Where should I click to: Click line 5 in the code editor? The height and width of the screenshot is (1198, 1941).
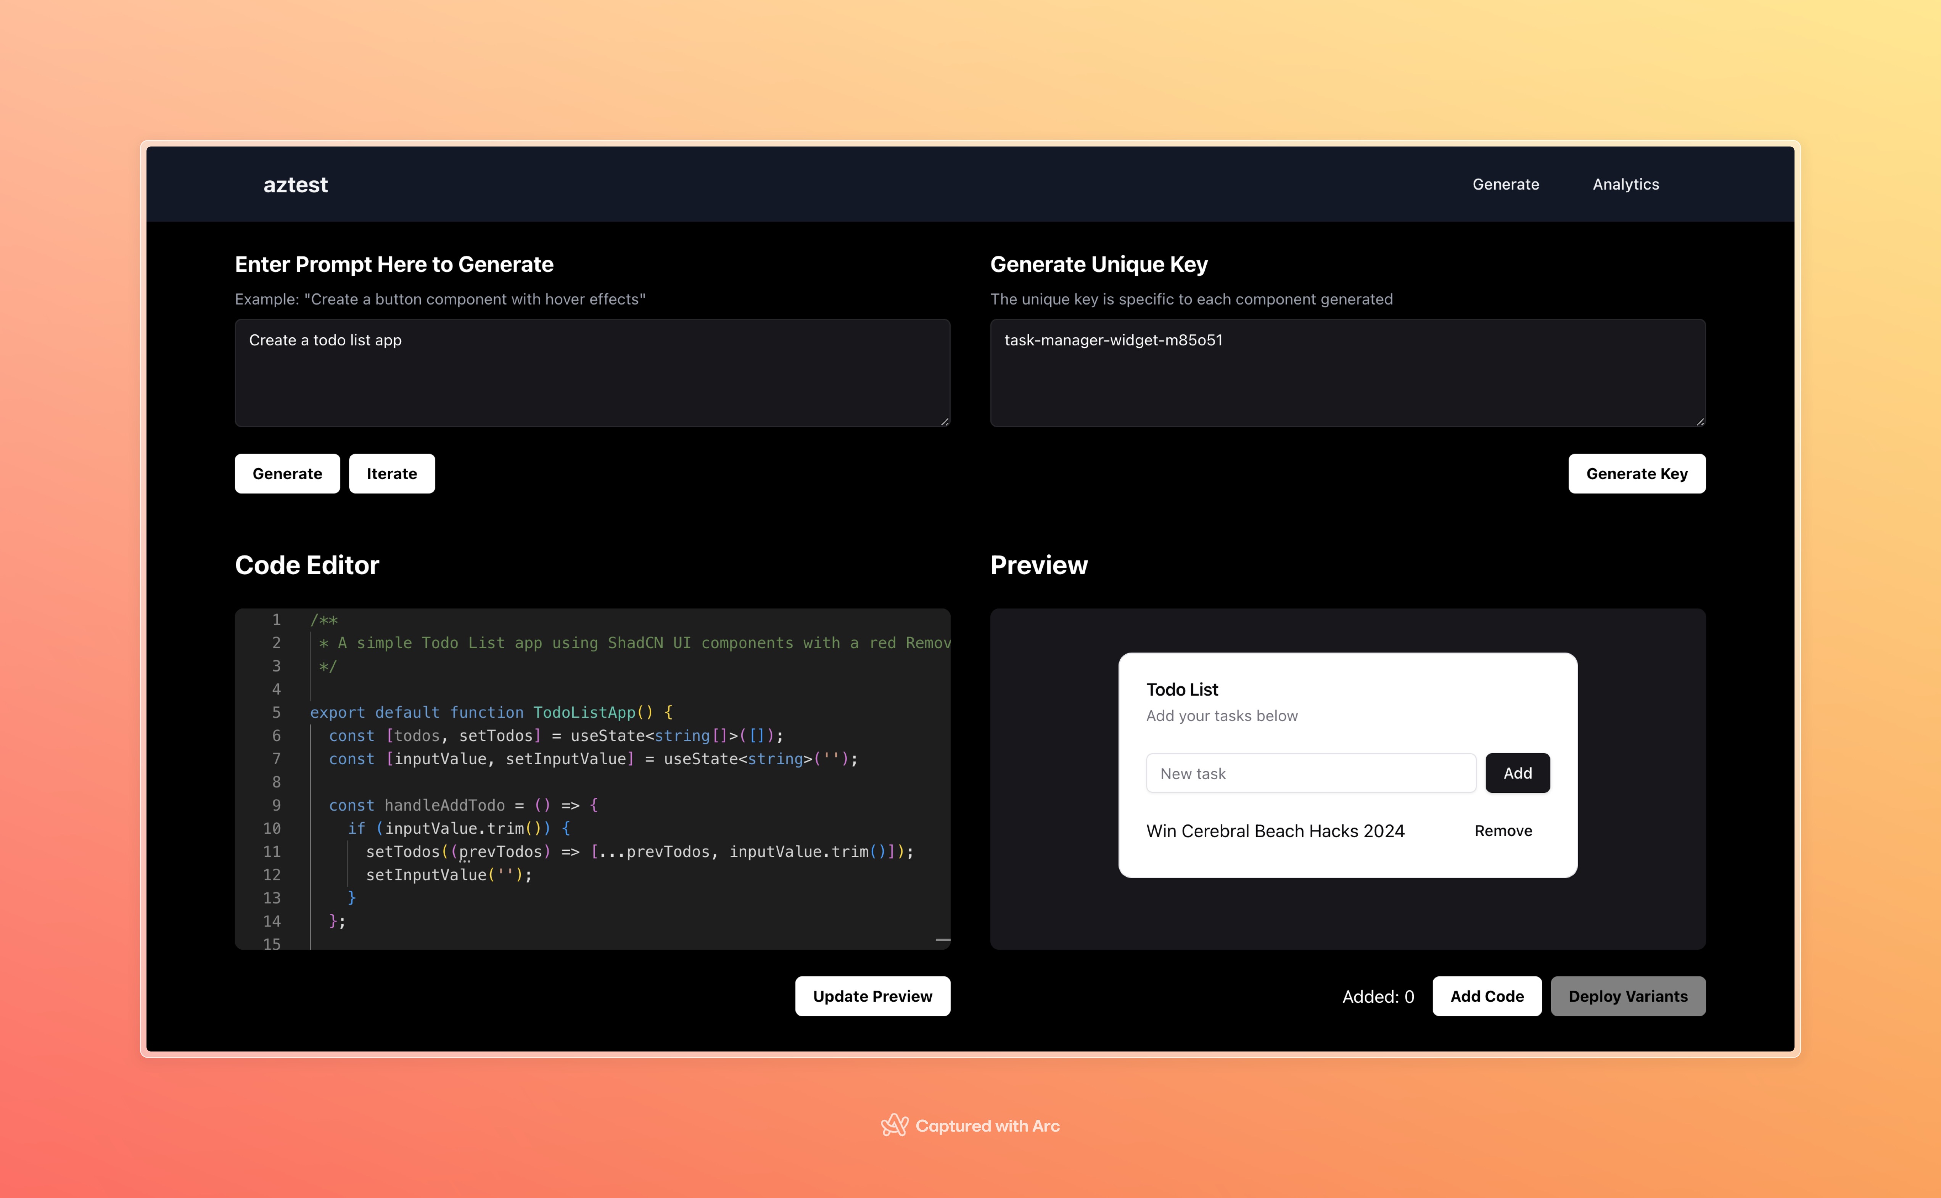tap(491, 712)
